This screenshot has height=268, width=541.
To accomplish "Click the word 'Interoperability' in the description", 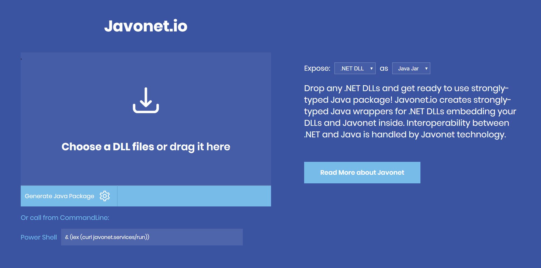I will tap(438, 123).
